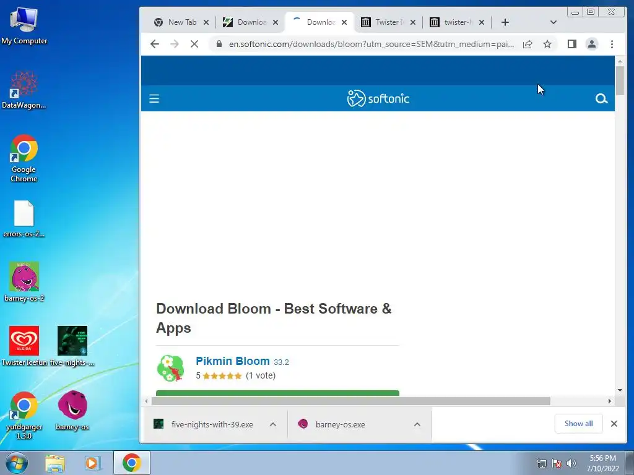
Task: Select the errors-os-2 file on desktop
Action: tap(24, 219)
